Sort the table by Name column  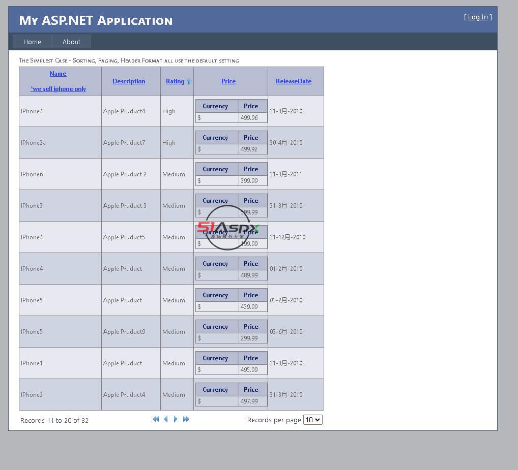coord(58,74)
